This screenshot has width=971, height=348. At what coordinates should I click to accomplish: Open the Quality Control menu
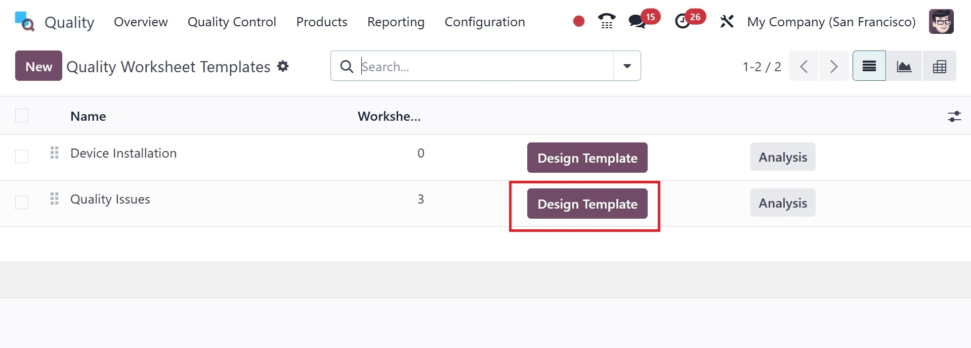click(232, 22)
